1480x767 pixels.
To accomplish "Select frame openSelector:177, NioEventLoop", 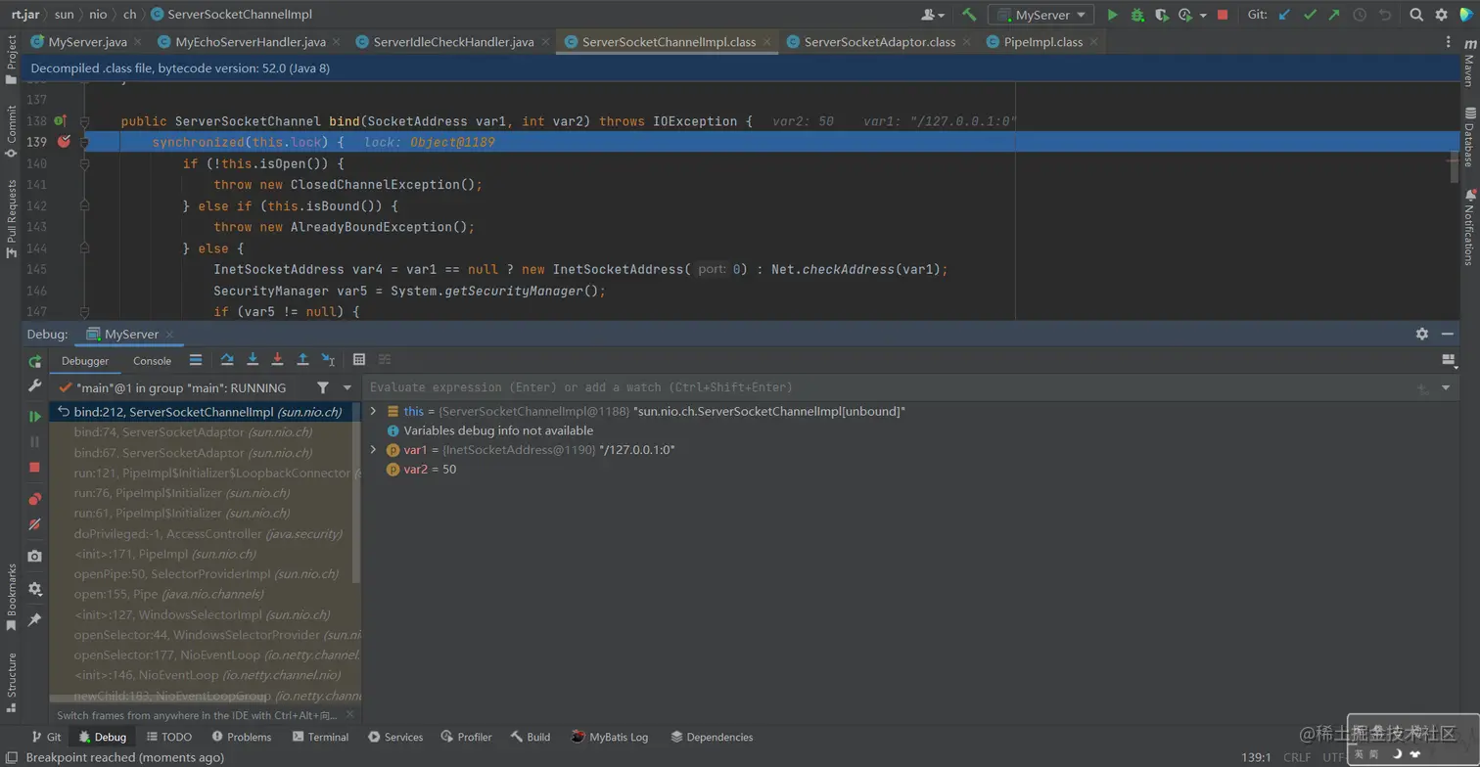I will (206, 655).
